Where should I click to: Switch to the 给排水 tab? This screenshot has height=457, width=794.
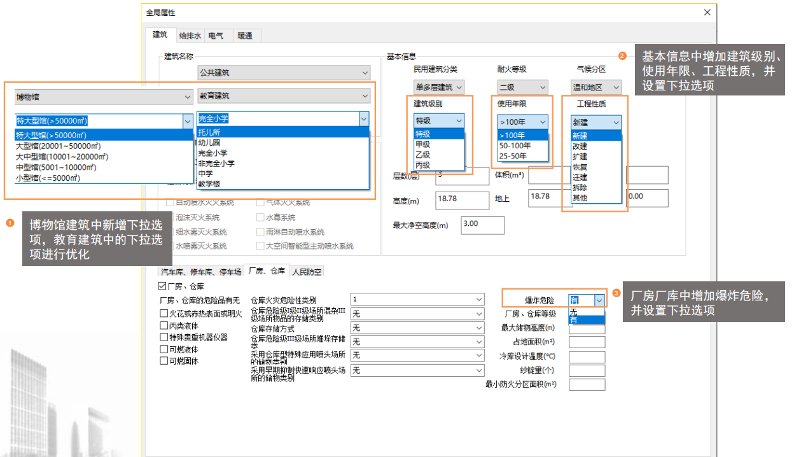(190, 36)
